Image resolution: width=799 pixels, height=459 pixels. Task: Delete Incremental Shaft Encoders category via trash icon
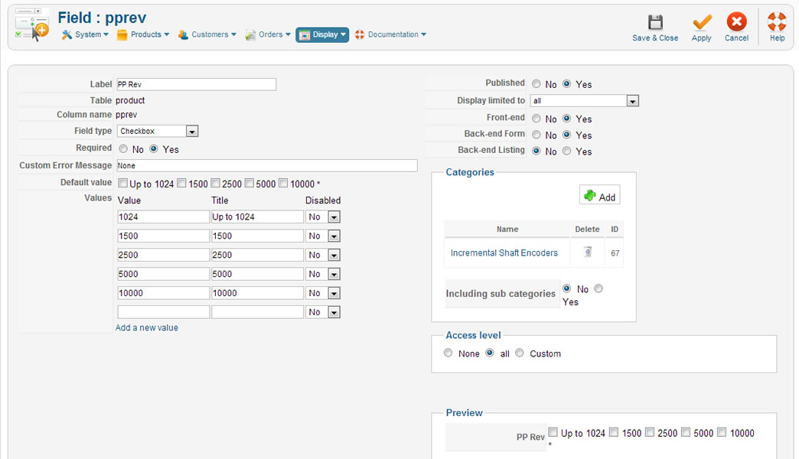pyautogui.click(x=587, y=252)
